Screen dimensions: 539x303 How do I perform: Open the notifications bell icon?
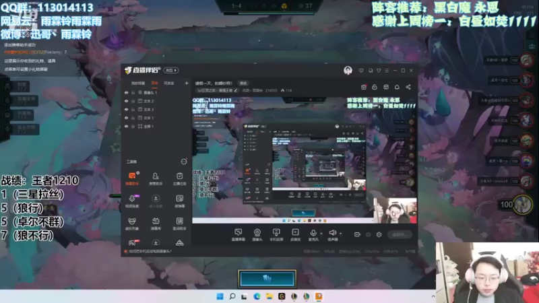pyautogui.click(x=397, y=87)
